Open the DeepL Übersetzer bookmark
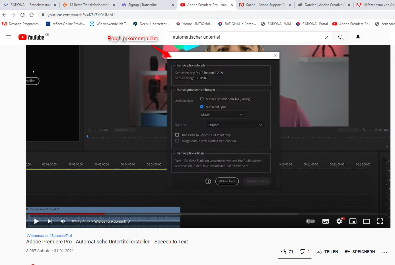395x265 pixels. 152,24
